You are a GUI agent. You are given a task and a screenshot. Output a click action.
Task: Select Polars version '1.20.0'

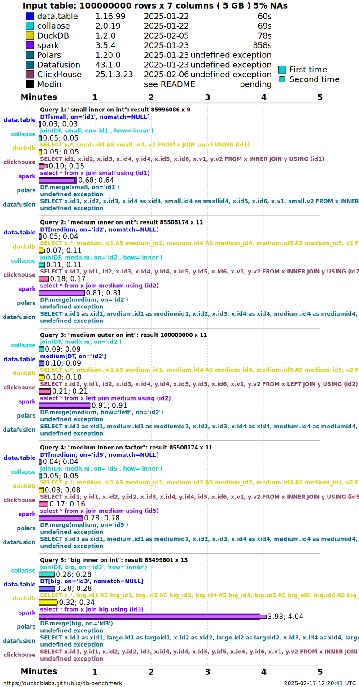click(x=108, y=55)
